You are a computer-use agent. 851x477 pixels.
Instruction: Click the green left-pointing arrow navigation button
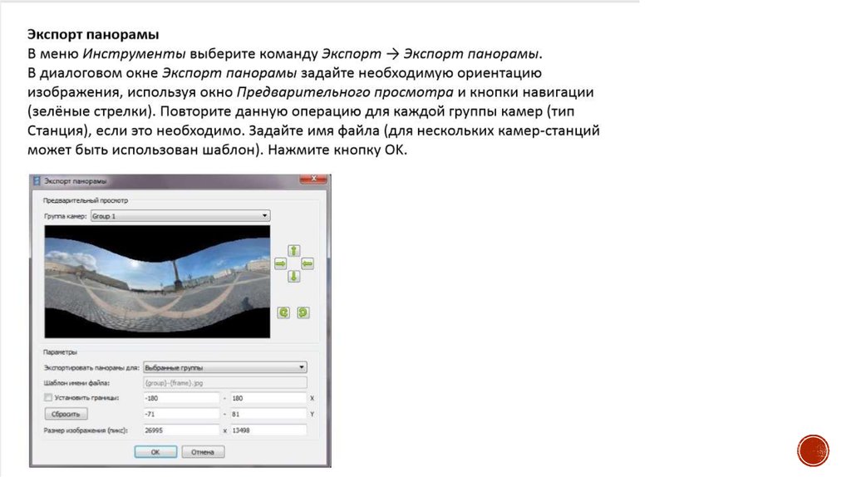(306, 263)
